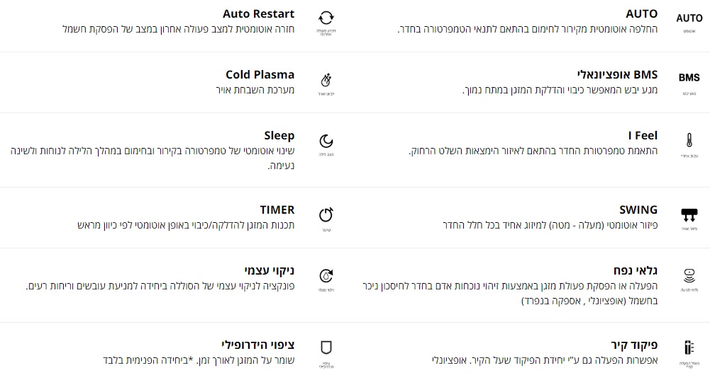Screen dimensions: 710x380
Task: Click the Auto Restart circular arrows icon
Action: click(326, 18)
